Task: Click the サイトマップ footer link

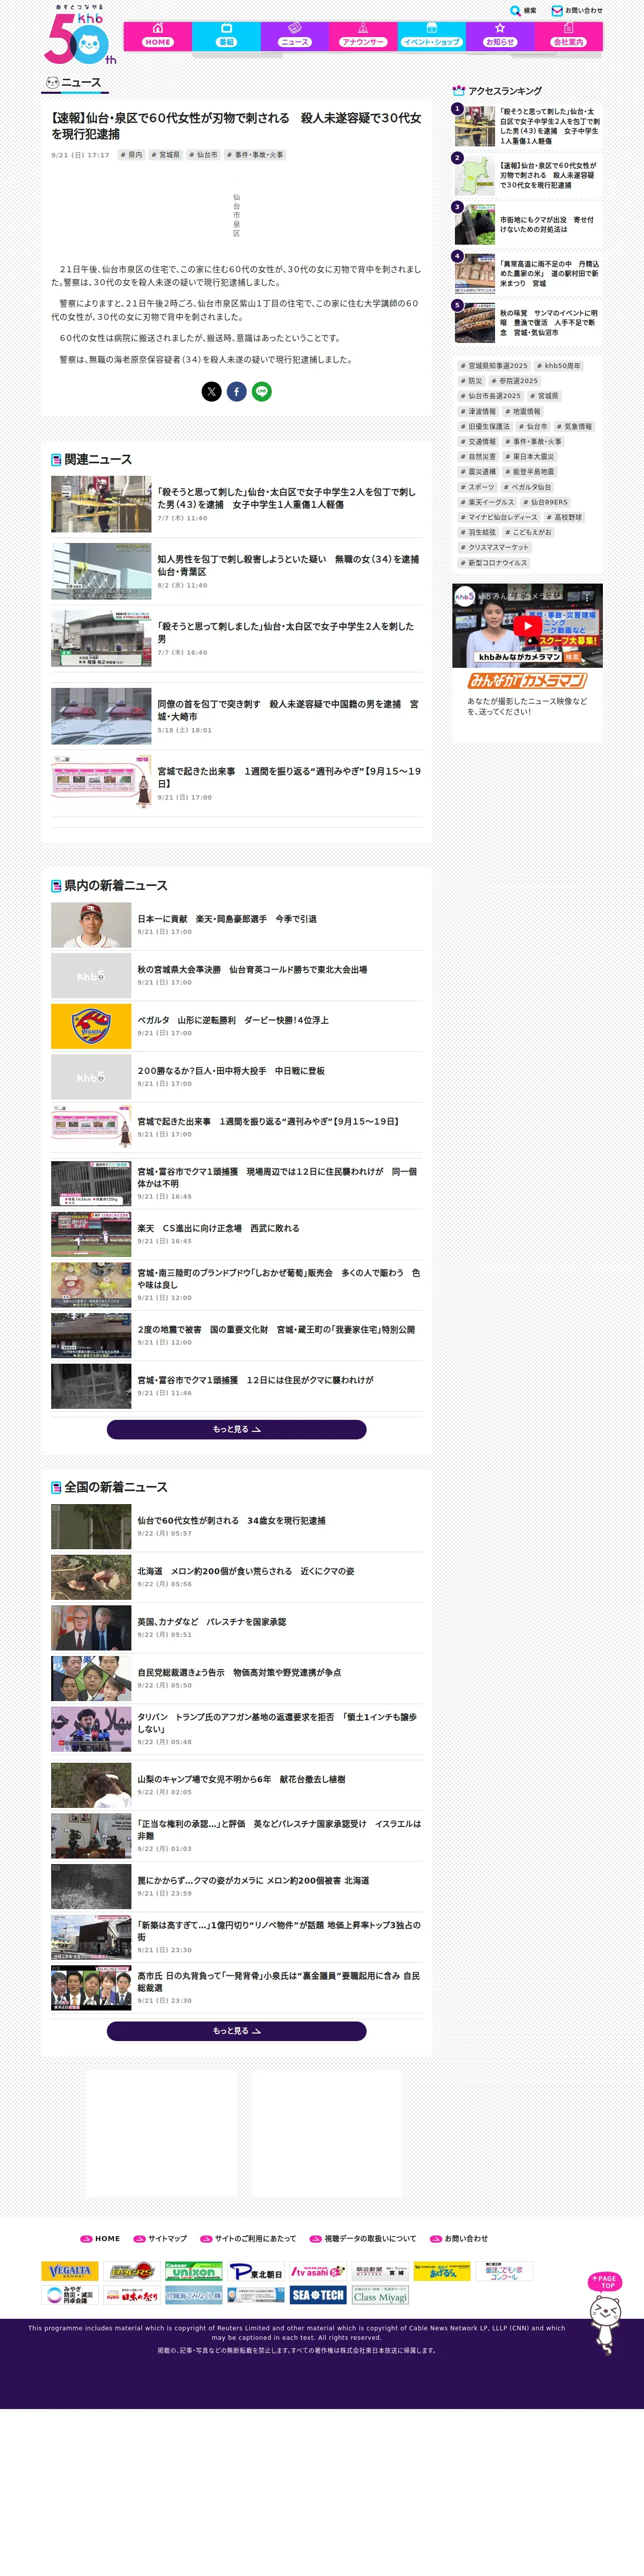Action: point(160,2238)
